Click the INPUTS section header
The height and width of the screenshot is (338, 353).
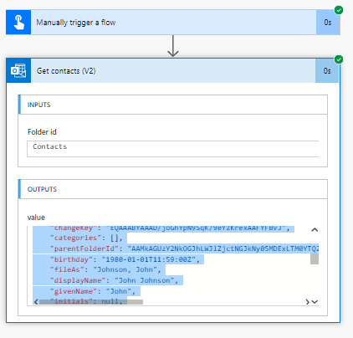[173, 105]
